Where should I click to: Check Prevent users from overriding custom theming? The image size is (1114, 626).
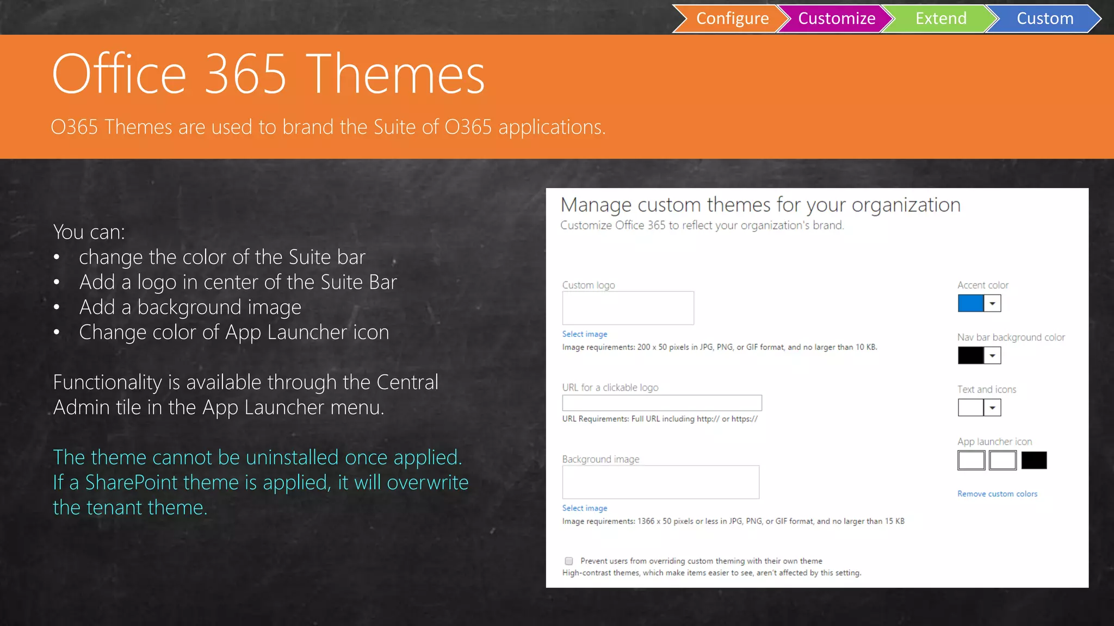point(569,561)
